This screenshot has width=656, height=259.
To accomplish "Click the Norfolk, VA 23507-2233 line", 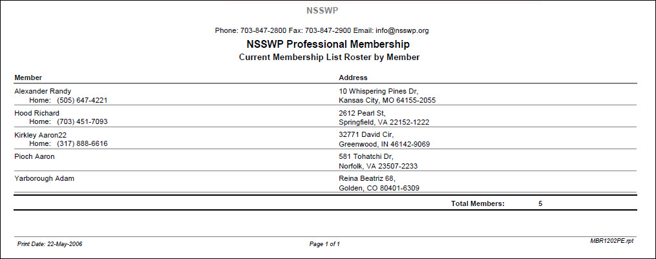I will 378,166.
